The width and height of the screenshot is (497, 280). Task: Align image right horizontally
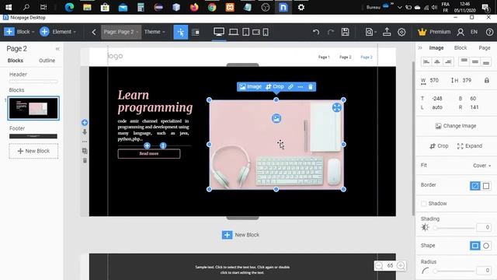coord(448,61)
